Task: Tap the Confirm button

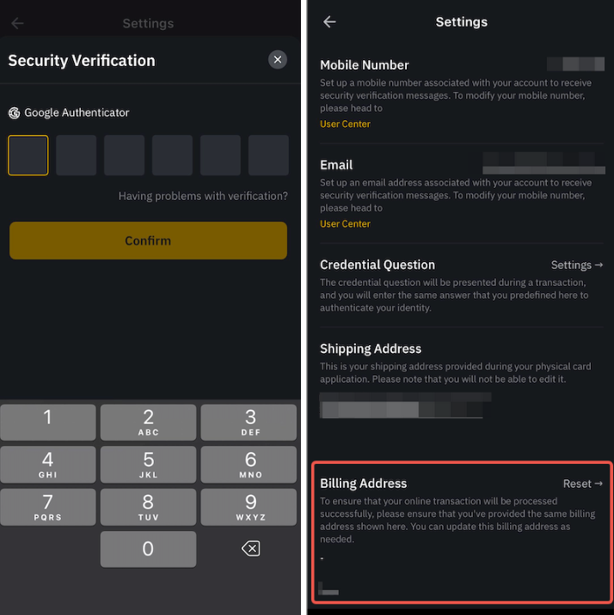Action: pos(148,241)
